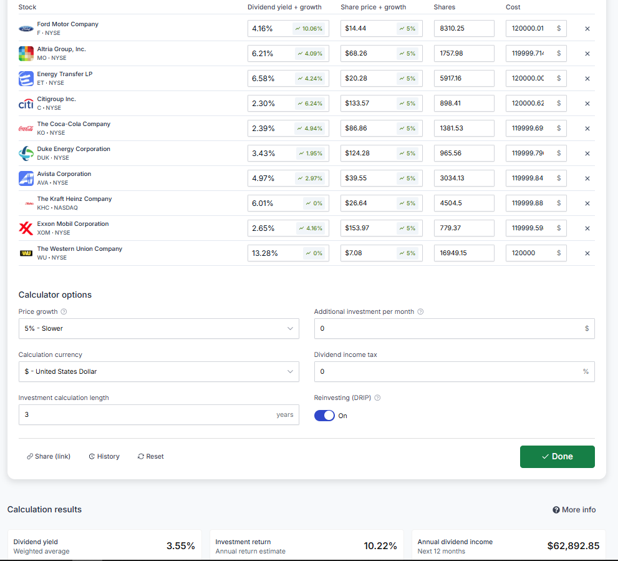Select the Dividend yield weighted average card
Screen dimensions: 618x561
104,545
